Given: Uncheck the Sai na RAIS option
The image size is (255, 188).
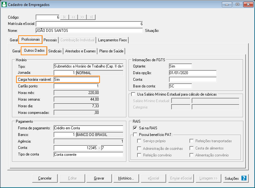Looking at the screenshot, I should pos(136,127).
